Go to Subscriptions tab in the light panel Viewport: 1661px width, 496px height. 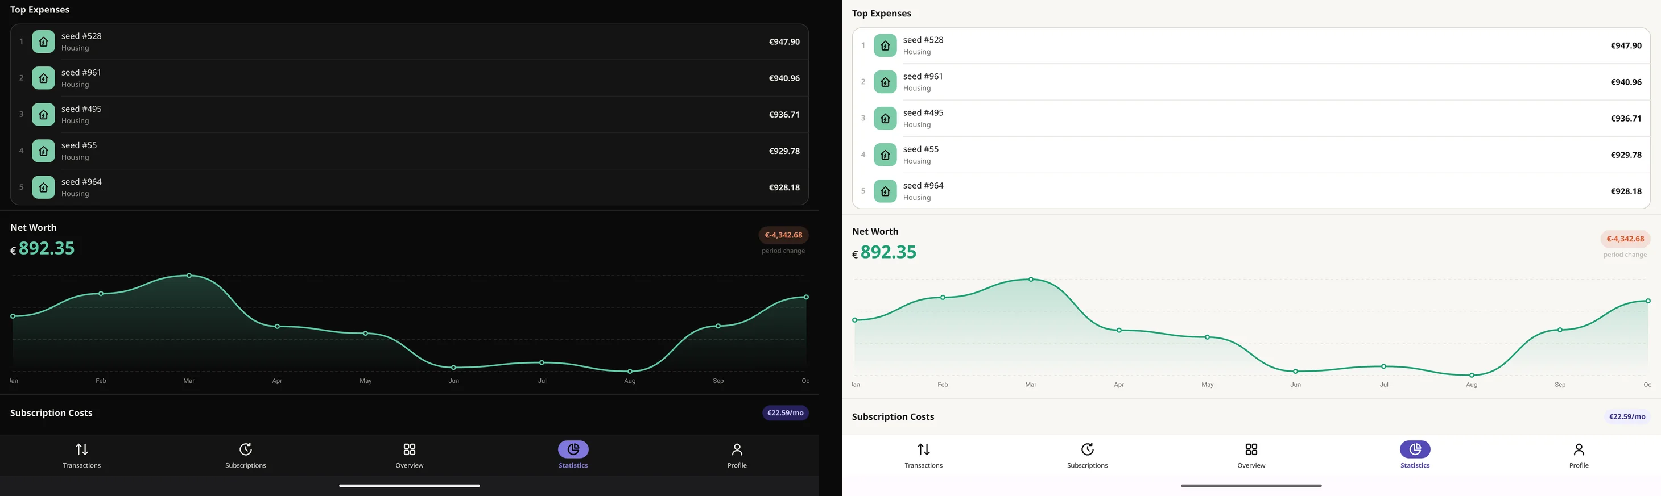pos(1087,456)
